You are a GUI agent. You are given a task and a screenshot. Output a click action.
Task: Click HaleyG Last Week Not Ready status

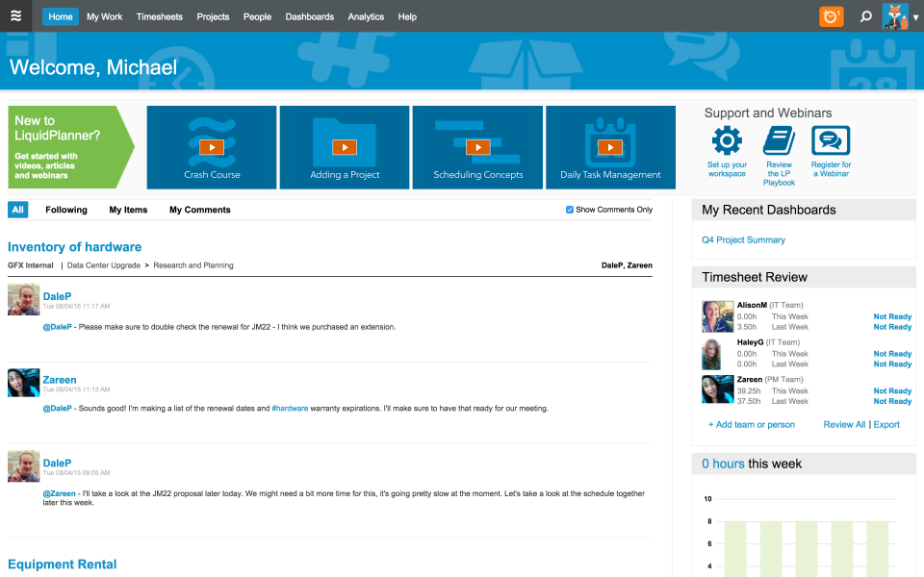point(892,364)
